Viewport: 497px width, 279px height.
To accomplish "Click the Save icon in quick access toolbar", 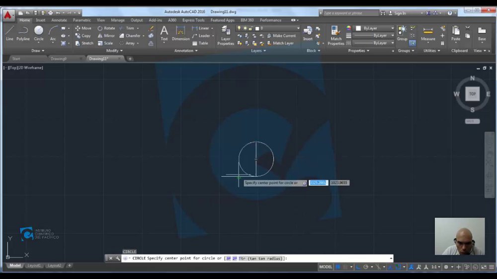I will 35,13.
